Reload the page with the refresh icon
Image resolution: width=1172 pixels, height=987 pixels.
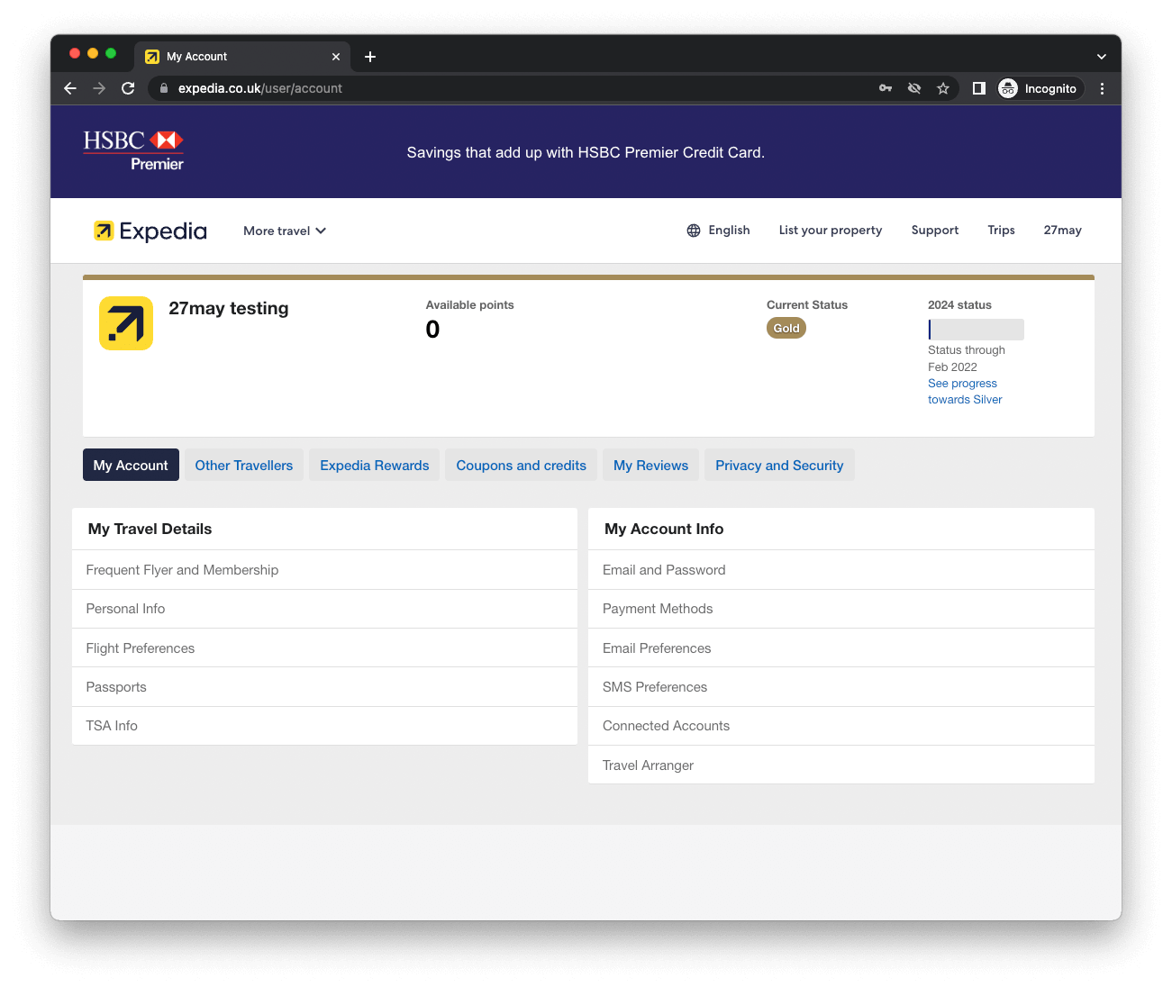point(128,88)
